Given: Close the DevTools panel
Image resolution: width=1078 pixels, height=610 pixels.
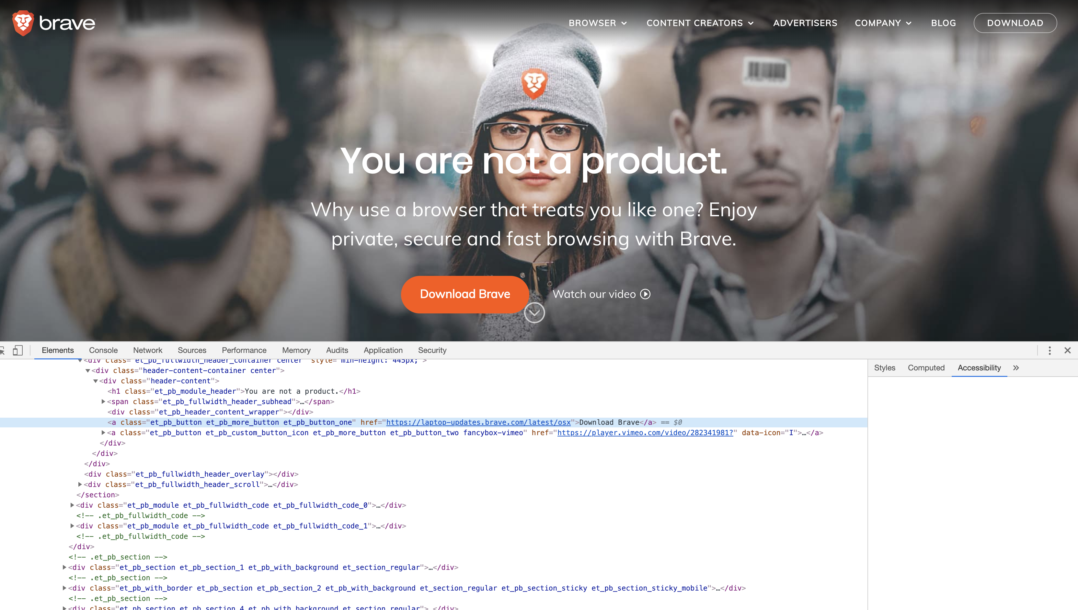Looking at the screenshot, I should coord(1068,350).
